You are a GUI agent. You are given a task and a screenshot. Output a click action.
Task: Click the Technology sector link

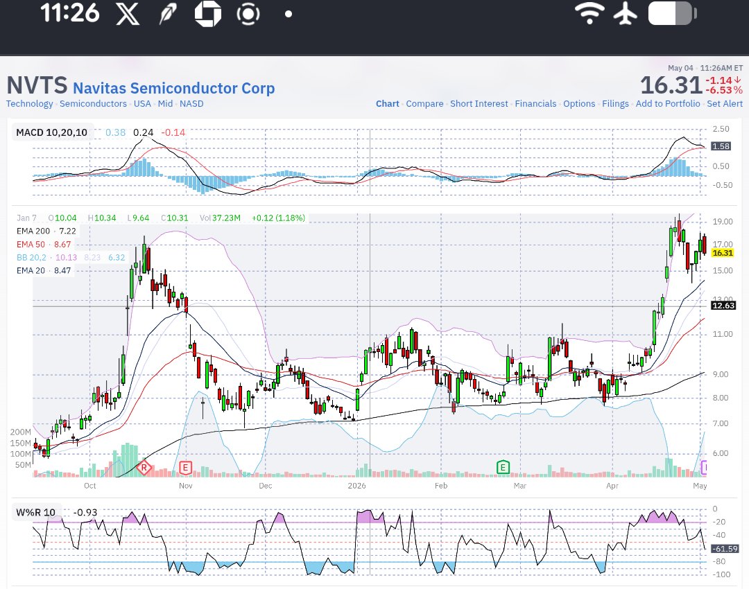tap(30, 103)
